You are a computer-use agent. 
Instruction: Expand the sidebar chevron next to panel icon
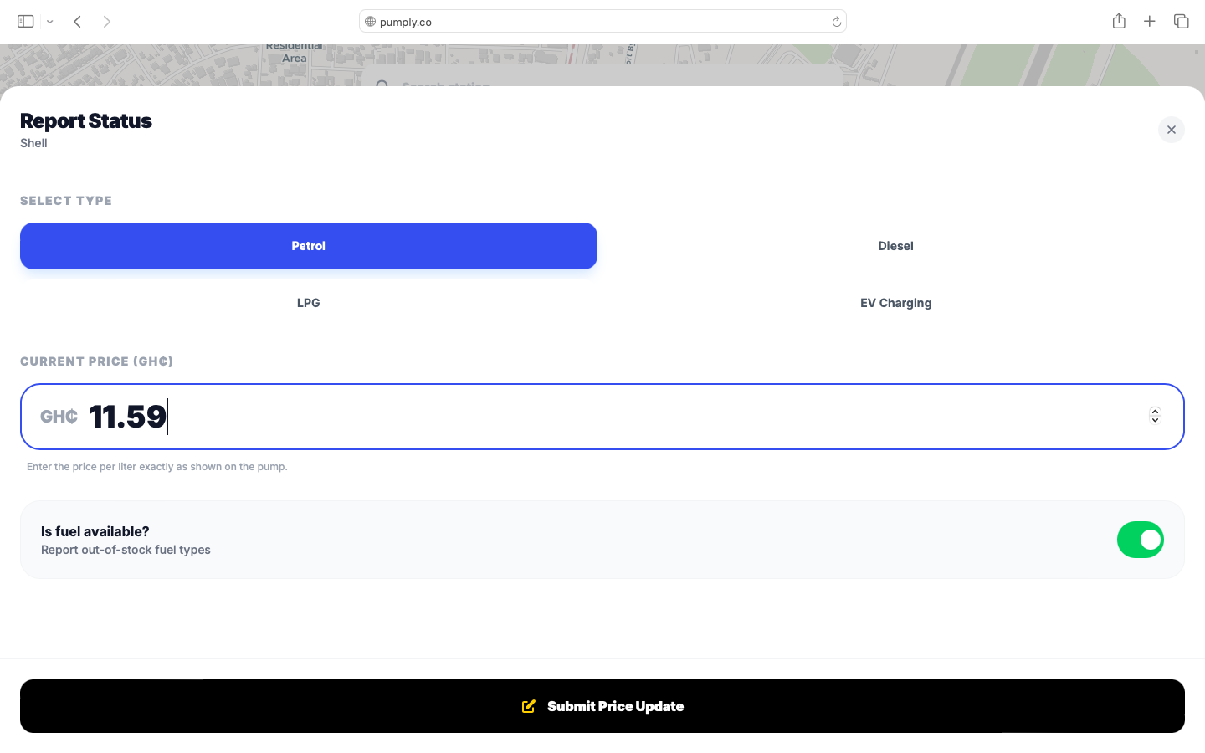coord(49,21)
